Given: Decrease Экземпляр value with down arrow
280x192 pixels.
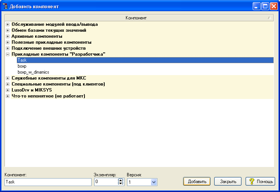Looking at the screenshot, I should 121,183.
